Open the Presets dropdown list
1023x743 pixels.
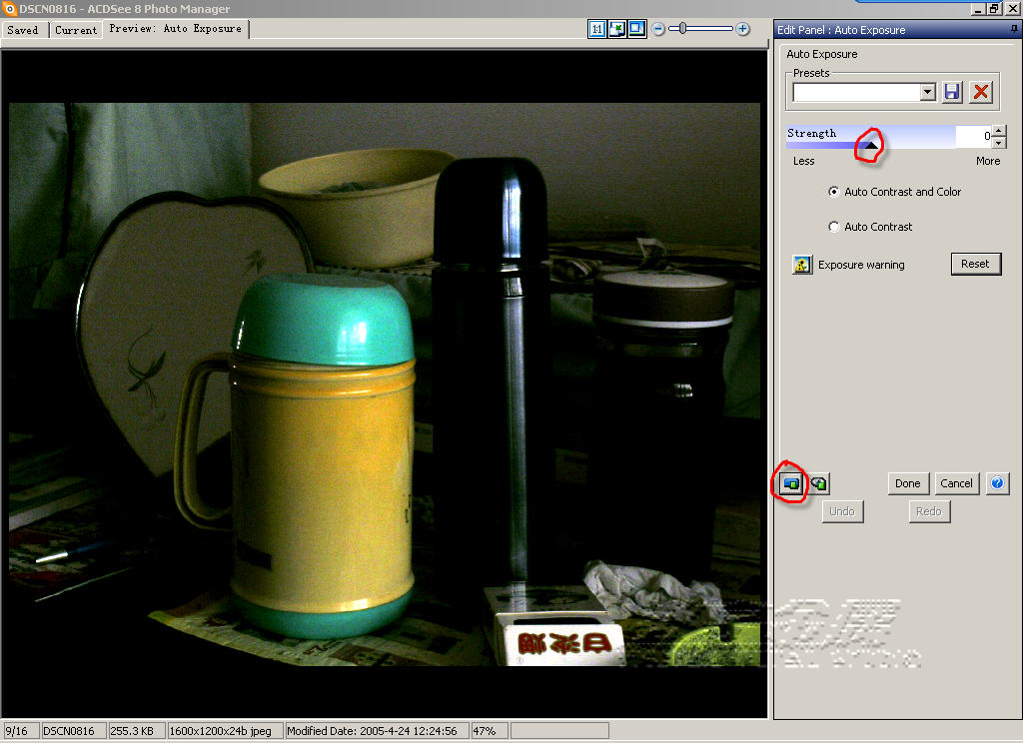(x=928, y=92)
